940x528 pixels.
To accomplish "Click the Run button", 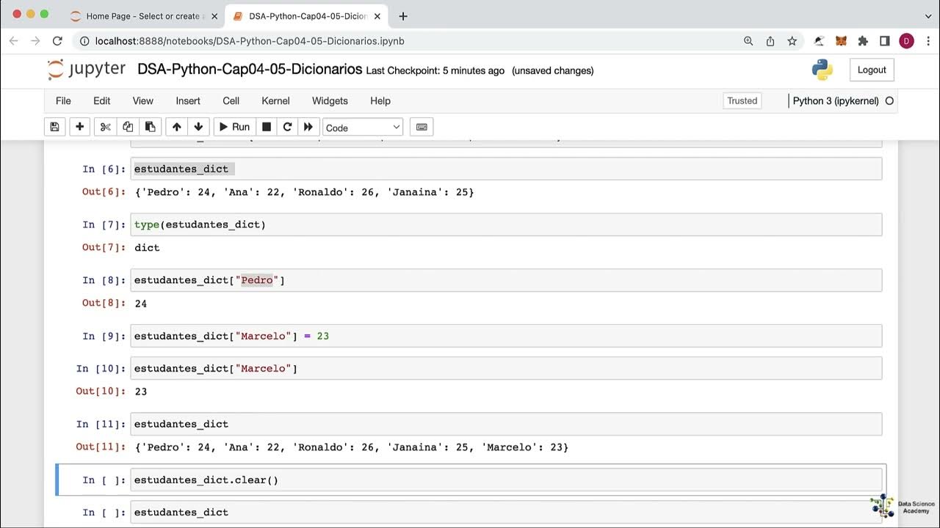I will 234,127.
